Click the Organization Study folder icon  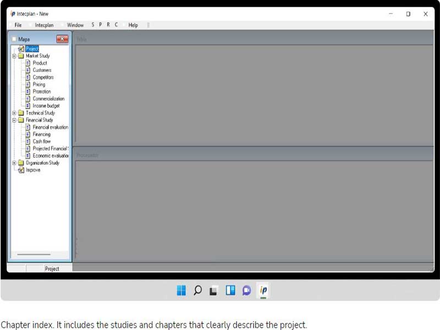coord(21,163)
